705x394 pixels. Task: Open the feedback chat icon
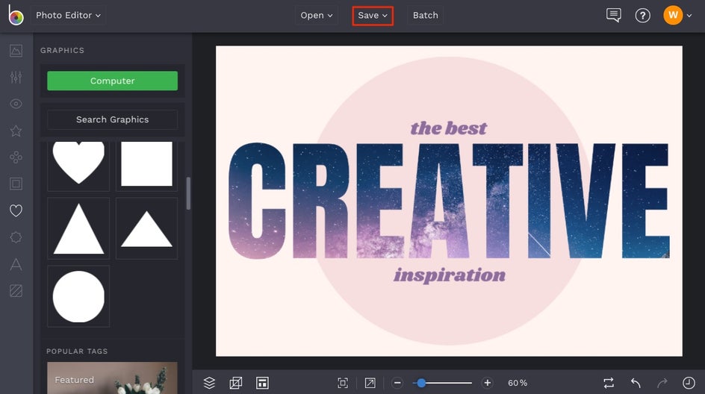pyautogui.click(x=614, y=15)
